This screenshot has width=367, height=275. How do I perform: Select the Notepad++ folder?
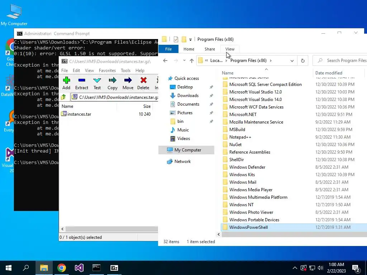[x=240, y=137]
